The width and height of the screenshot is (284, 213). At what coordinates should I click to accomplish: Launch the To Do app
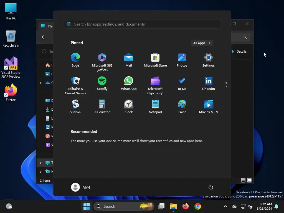tap(182, 83)
